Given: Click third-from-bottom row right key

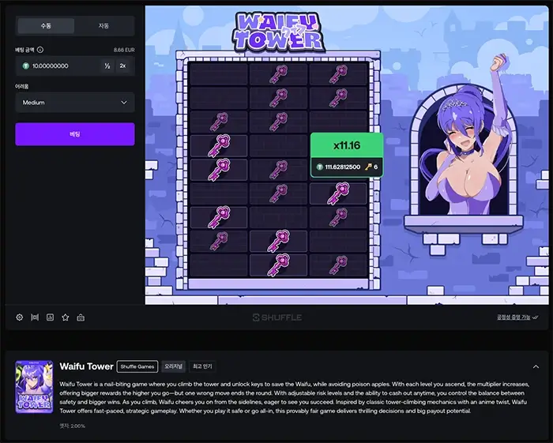Looking at the screenshot, I should (338, 217).
